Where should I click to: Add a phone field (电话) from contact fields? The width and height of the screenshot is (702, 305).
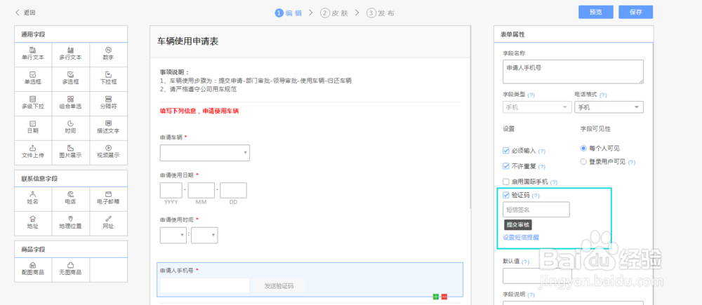tap(71, 198)
